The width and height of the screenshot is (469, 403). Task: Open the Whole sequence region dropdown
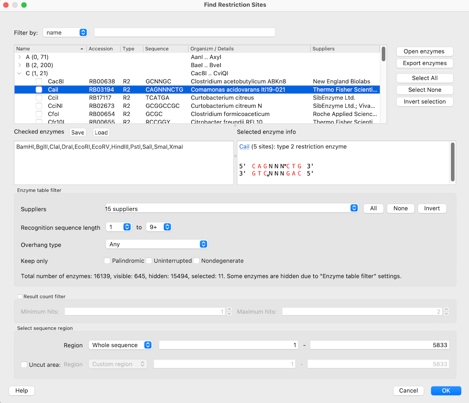coord(120,345)
